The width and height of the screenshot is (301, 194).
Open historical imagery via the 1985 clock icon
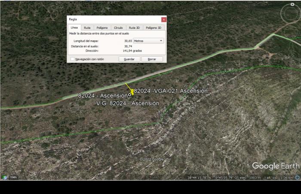(5, 178)
